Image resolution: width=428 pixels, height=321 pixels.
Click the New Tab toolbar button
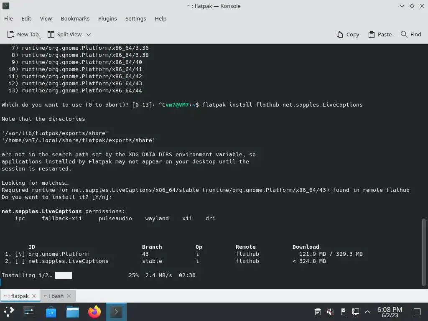[x=23, y=34]
